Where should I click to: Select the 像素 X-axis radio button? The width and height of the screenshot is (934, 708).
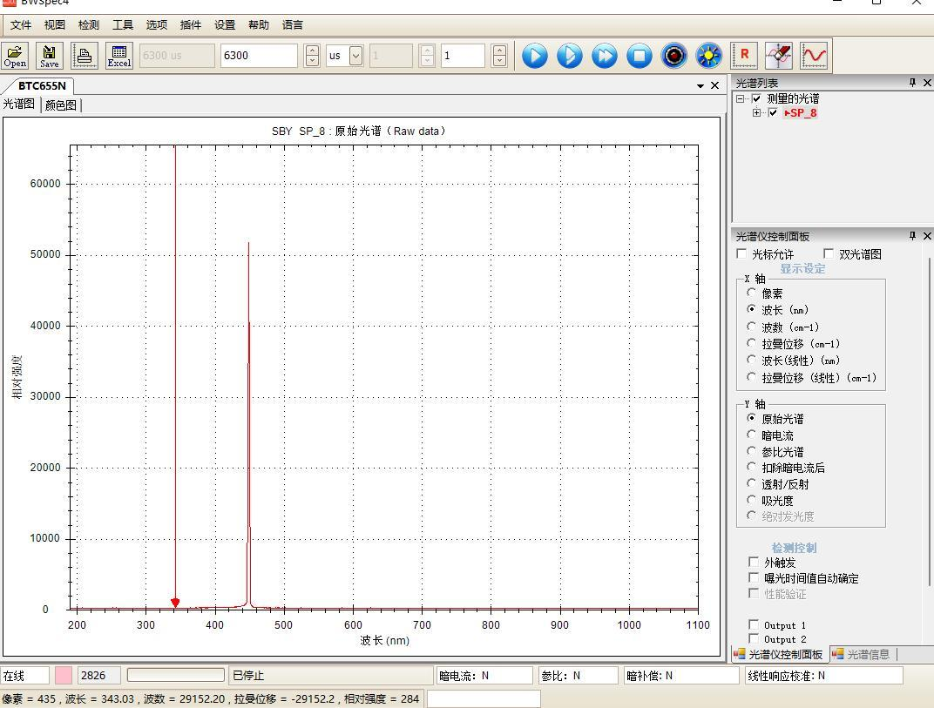pos(752,293)
